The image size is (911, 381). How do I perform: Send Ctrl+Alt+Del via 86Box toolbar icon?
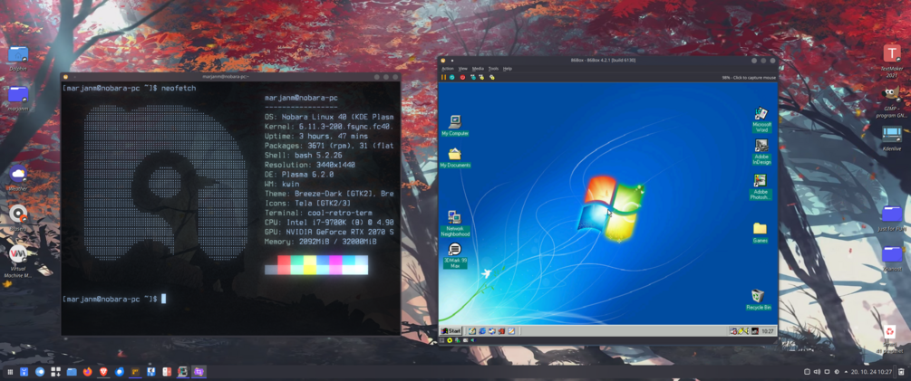click(473, 77)
